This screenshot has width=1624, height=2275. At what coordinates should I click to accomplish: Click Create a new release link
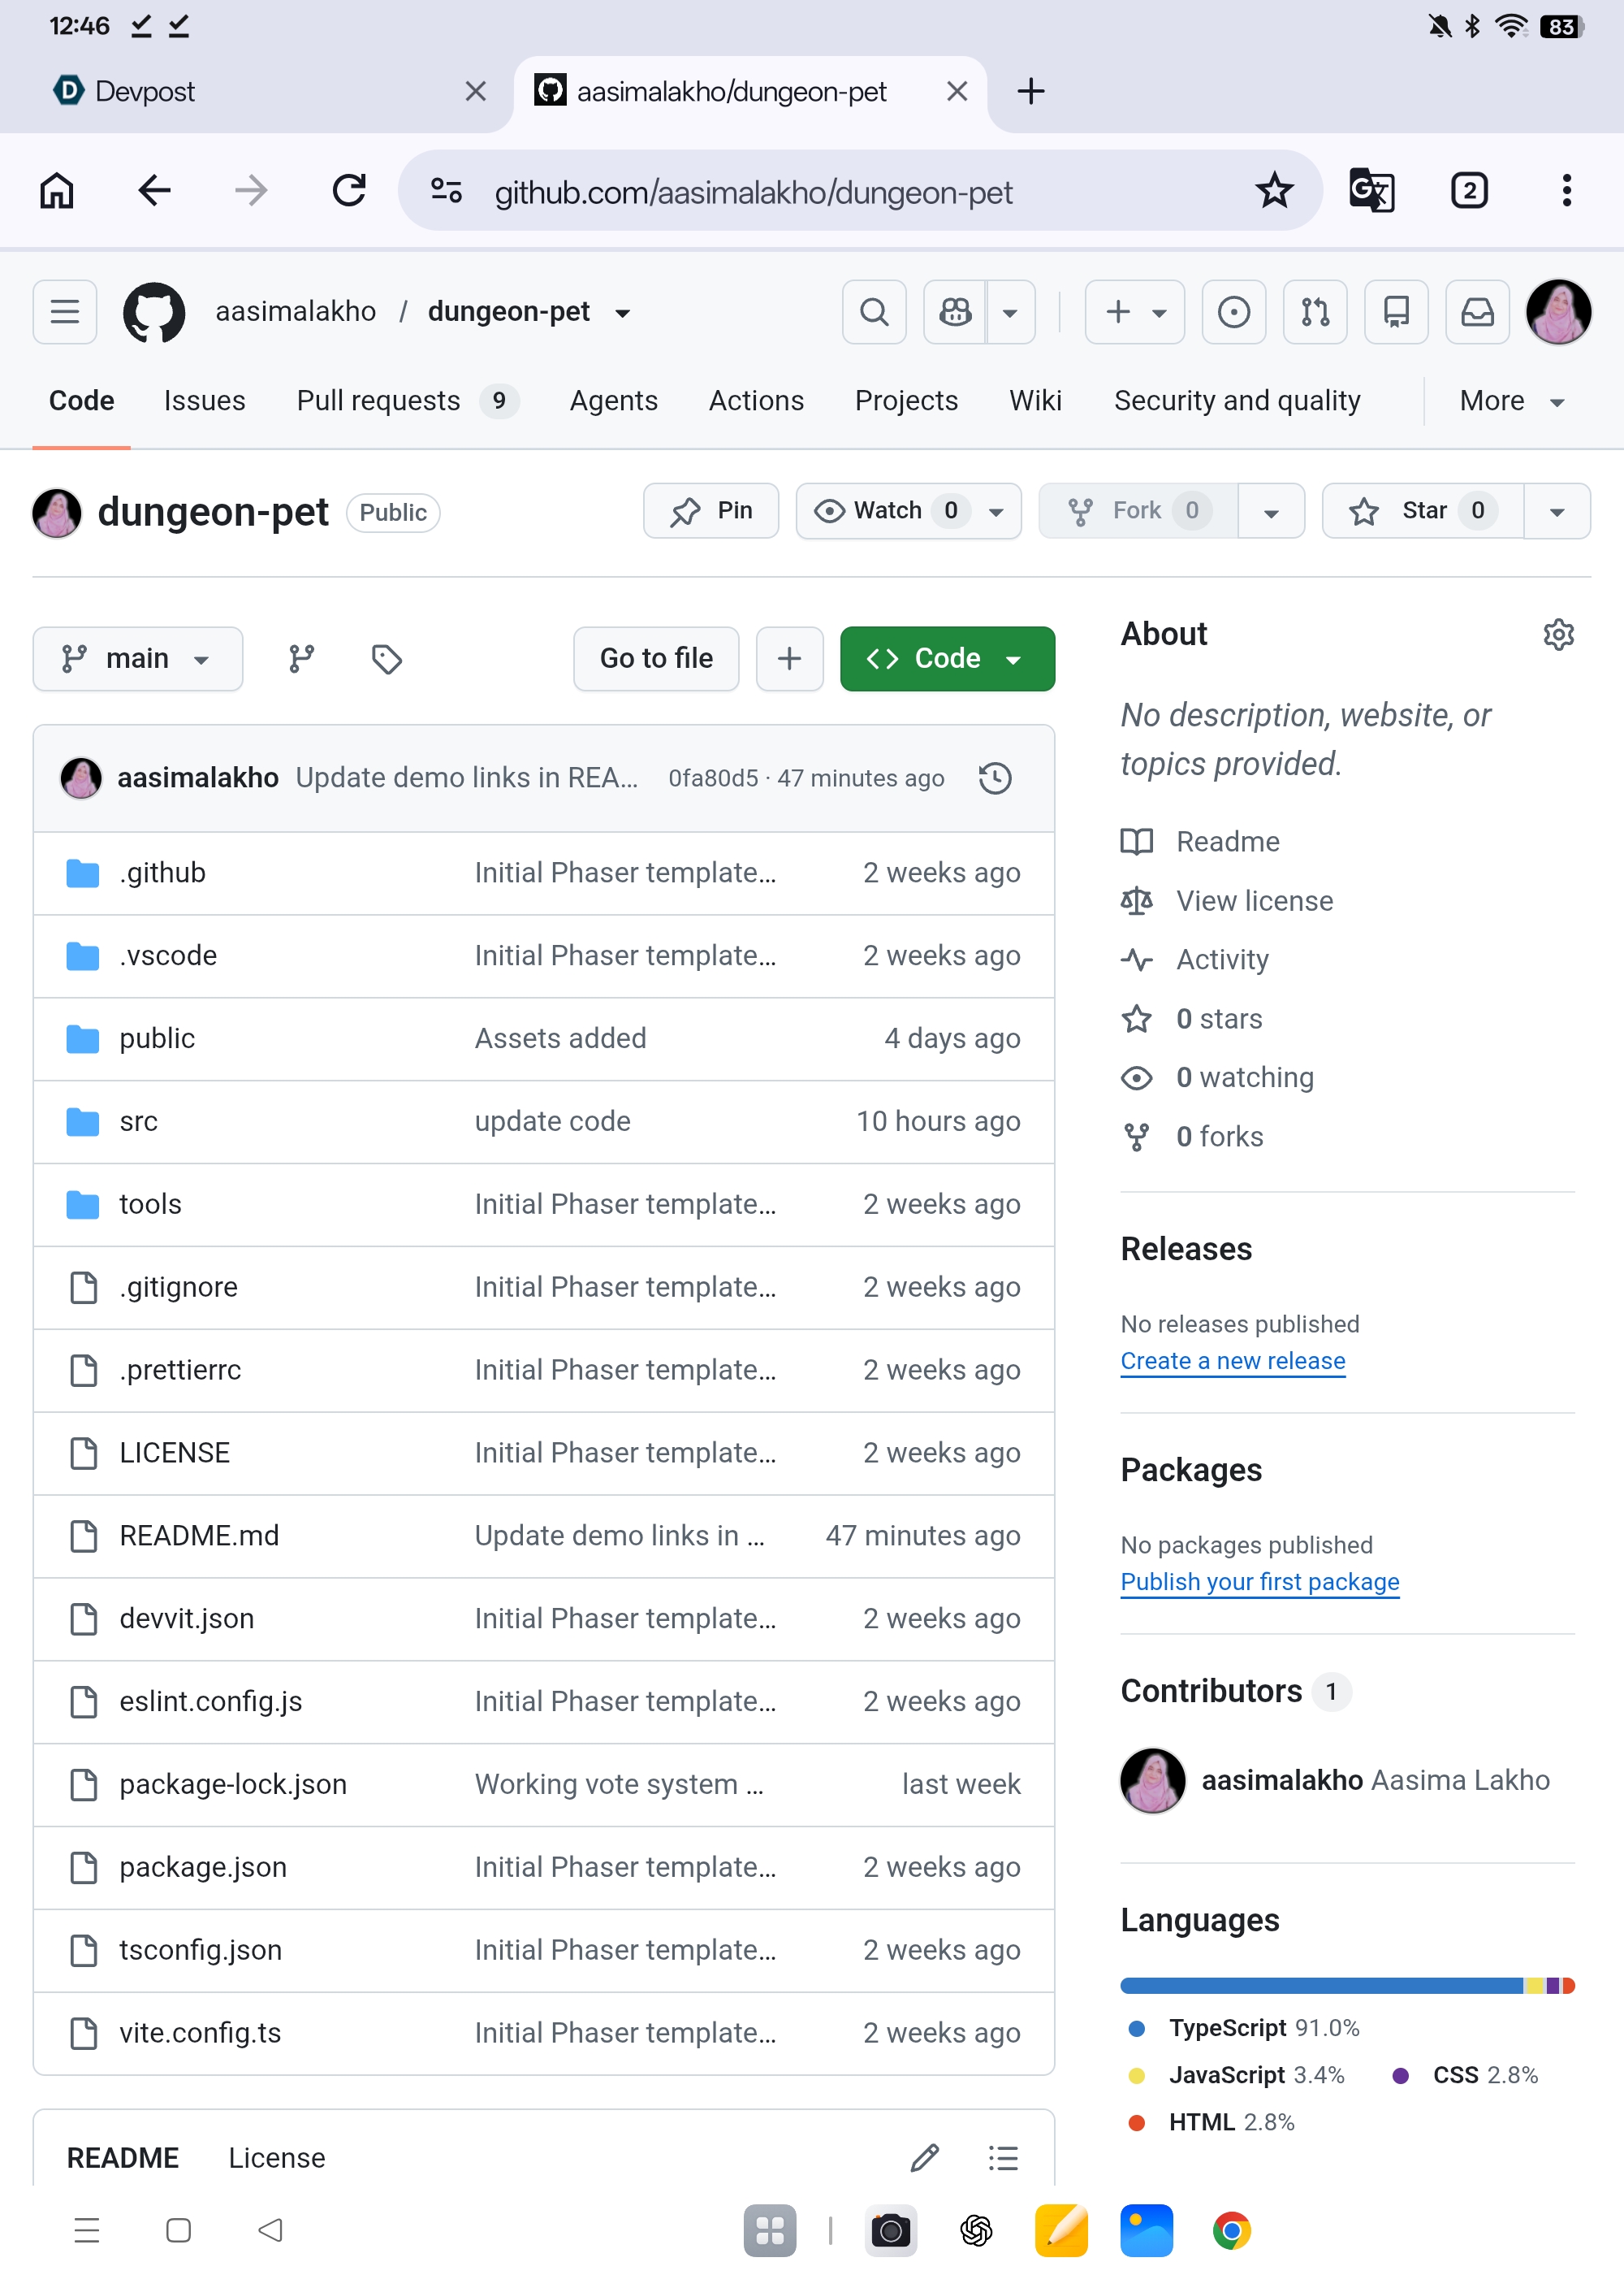pyautogui.click(x=1232, y=1361)
